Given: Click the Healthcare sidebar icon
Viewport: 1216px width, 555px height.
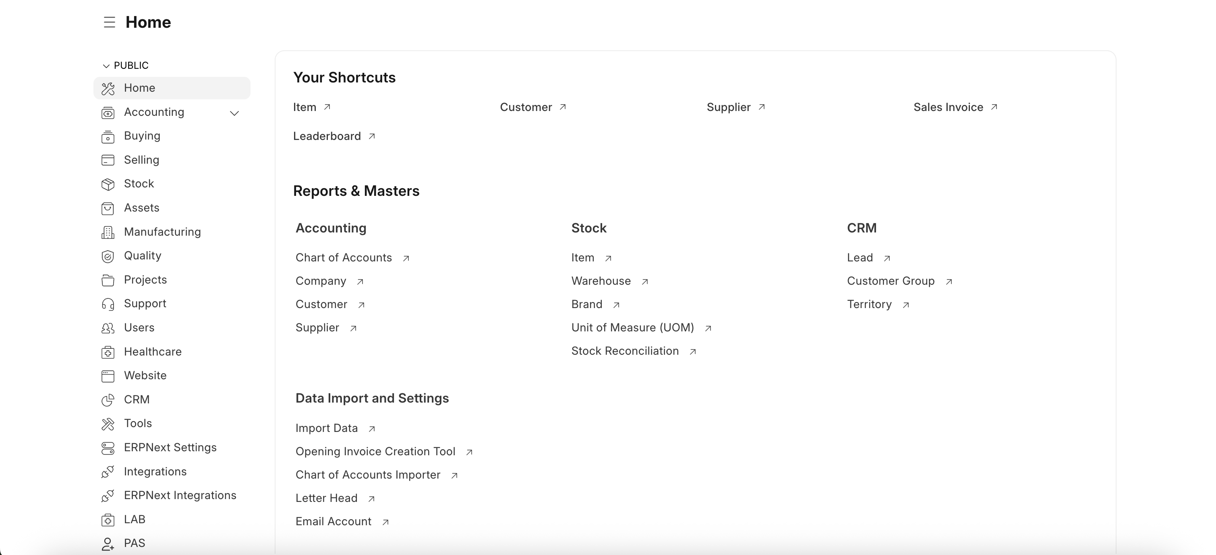Looking at the screenshot, I should pos(108,352).
